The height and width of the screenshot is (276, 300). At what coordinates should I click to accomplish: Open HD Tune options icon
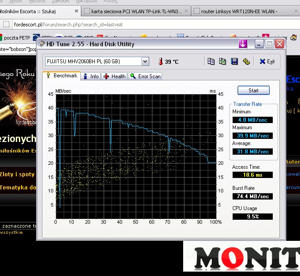pyautogui.click(x=246, y=62)
